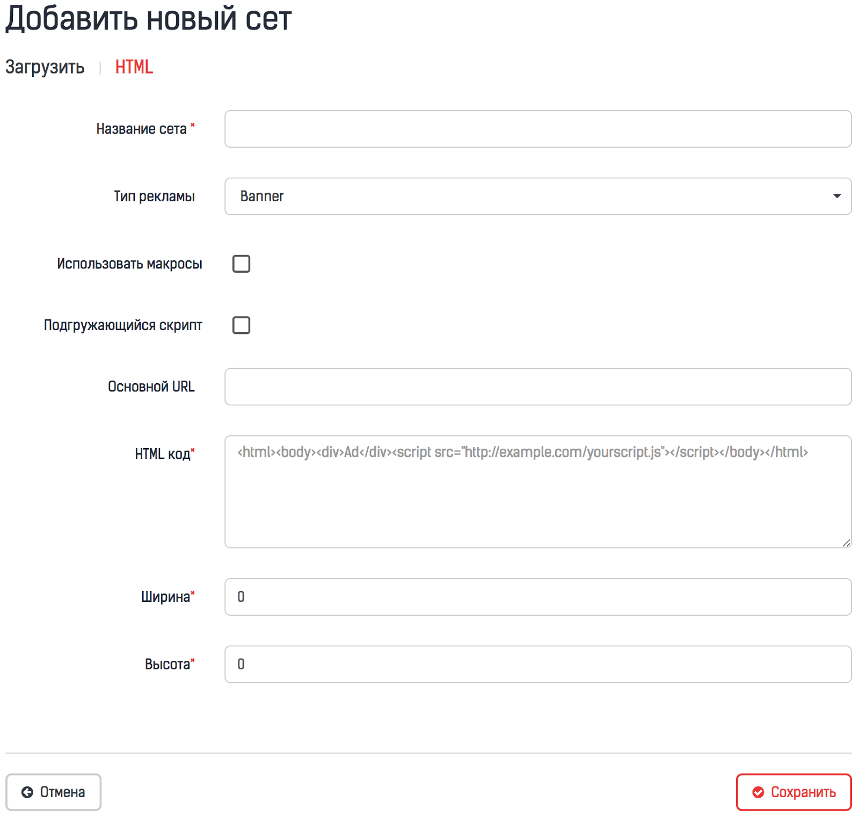Enable the Использовать макросы checkbox

click(241, 264)
